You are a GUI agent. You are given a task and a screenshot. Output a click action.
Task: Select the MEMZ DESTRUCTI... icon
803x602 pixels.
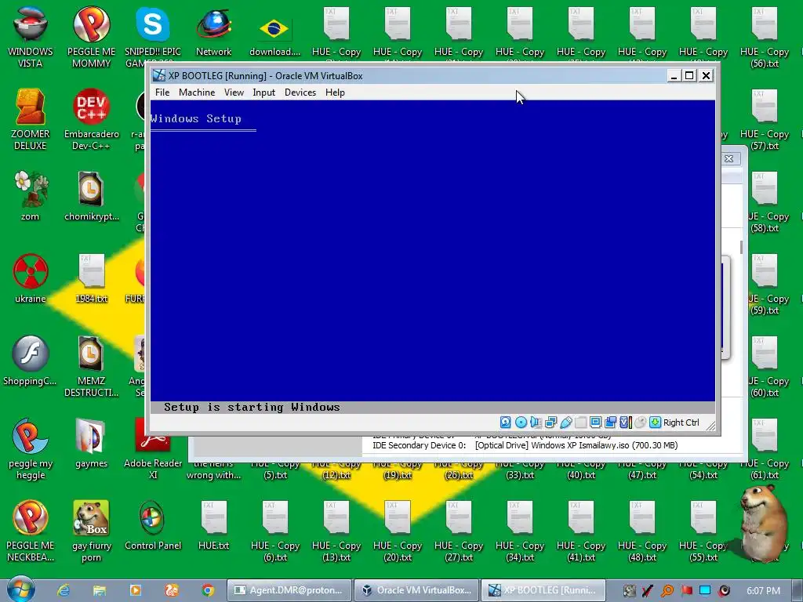point(91,366)
